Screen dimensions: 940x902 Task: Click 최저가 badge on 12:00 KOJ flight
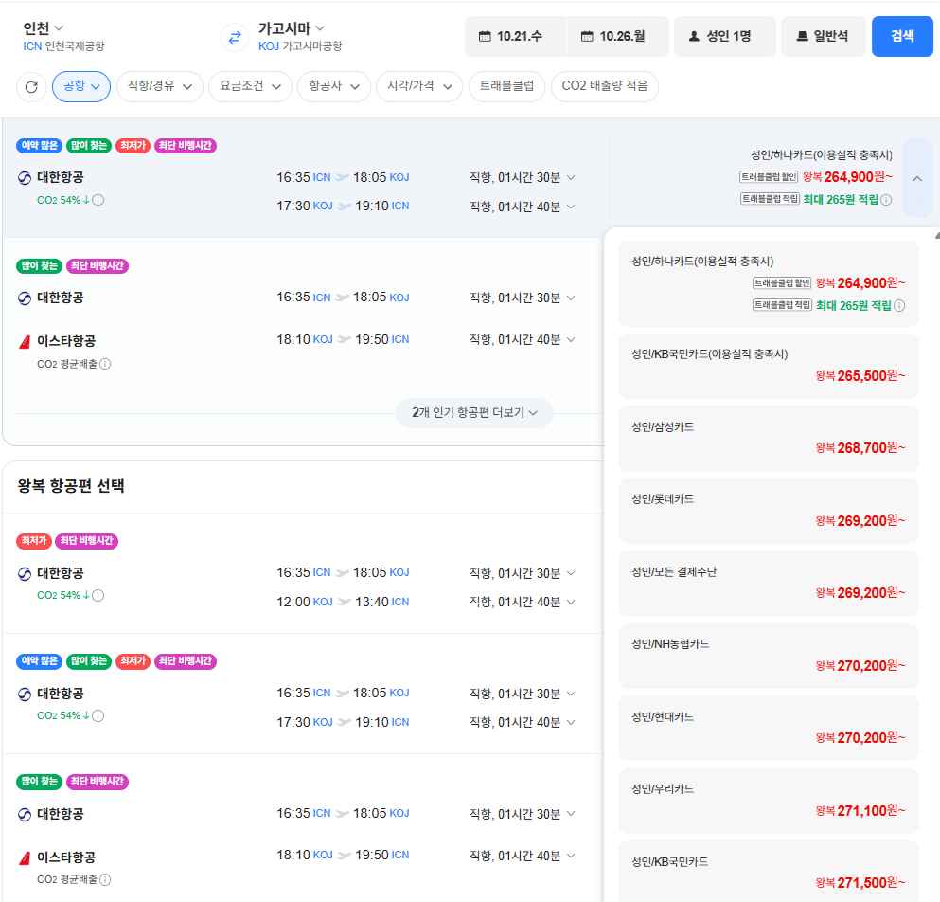(x=33, y=541)
